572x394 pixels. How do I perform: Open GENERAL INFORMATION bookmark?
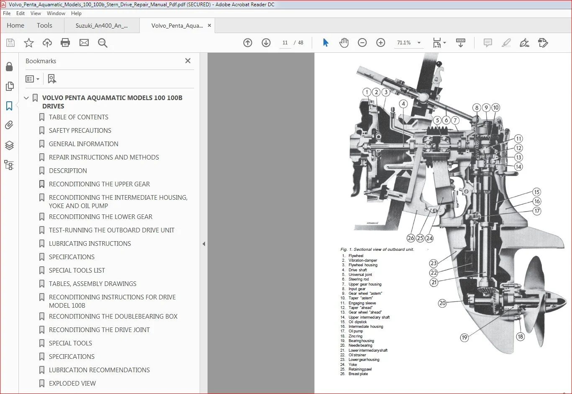tap(84, 144)
